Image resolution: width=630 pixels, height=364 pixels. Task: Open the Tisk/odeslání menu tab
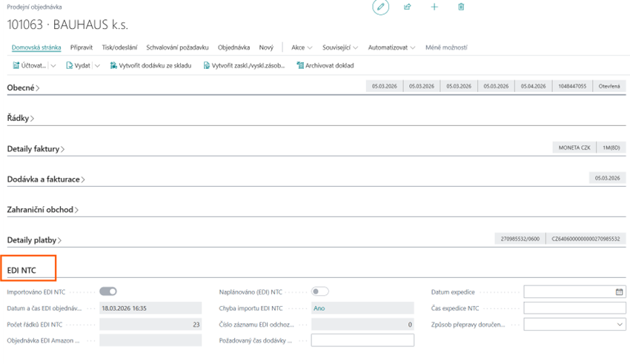click(x=119, y=47)
